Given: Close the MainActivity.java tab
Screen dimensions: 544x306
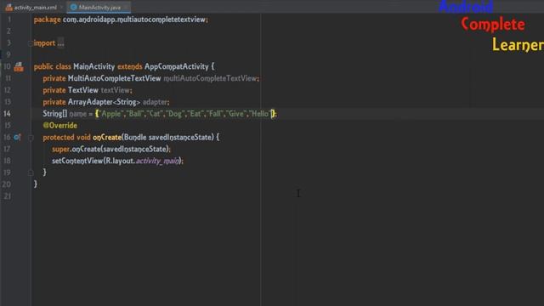Looking at the screenshot, I should pos(126,8).
